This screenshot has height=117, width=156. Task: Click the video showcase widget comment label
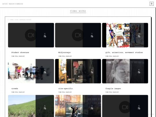tap(19, 20)
